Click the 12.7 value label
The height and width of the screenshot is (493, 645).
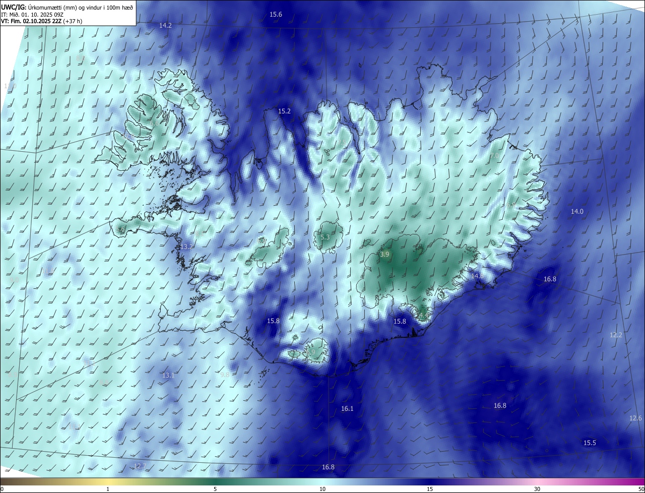pos(140,466)
